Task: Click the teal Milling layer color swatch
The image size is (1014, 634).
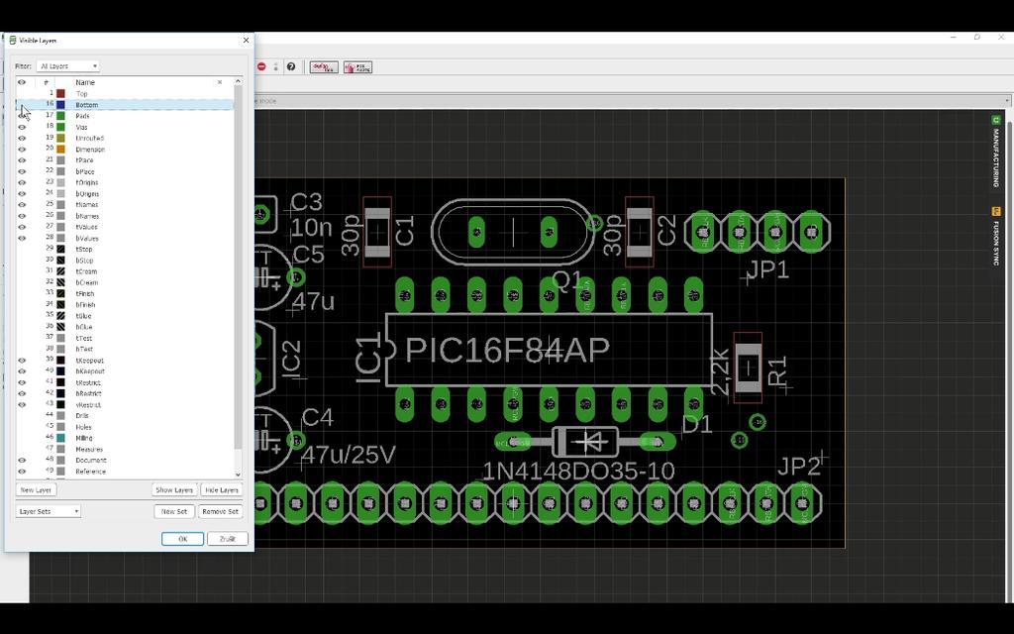Action: (x=60, y=438)
